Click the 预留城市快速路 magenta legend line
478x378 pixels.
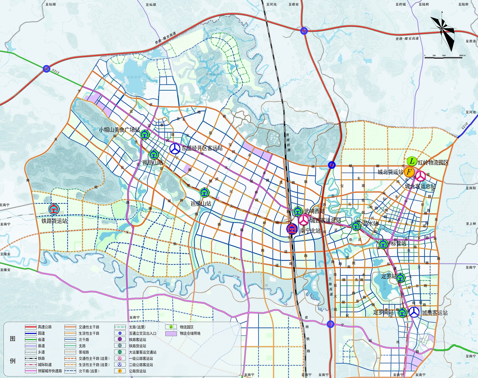coord(31,371)
